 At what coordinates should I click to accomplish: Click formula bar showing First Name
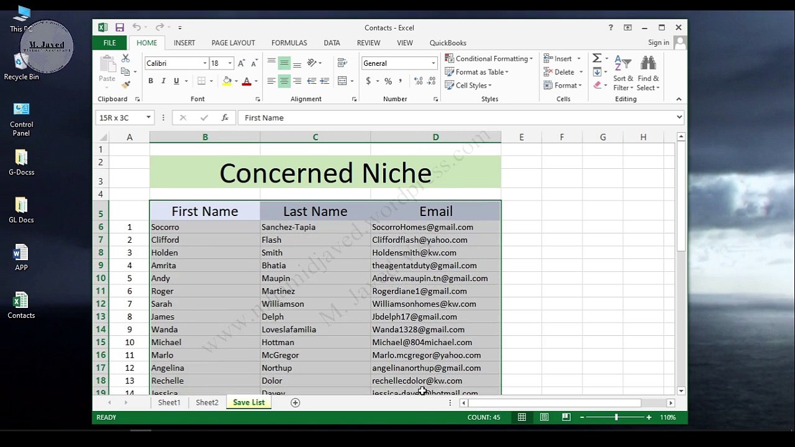pyautogui.click(x=457, y=117)
